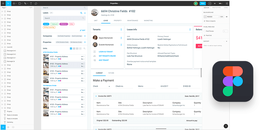Switch Units to list view icon
Screen dimensions: 274x130
[x=71, y=48]
